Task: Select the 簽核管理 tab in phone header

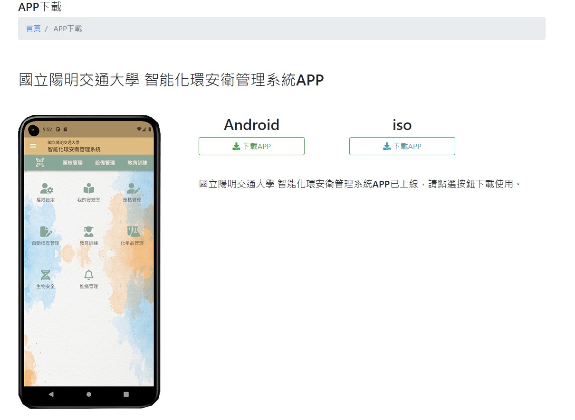Action: pyautogui.click(x=72, y=163)
